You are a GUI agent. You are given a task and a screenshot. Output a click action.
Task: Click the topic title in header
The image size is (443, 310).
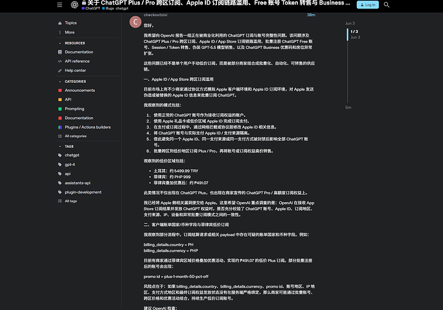click(x=219, y=3)
